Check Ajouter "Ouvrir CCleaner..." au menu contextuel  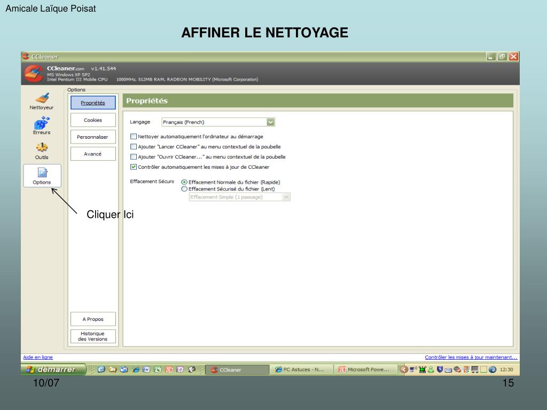point(133,156)
